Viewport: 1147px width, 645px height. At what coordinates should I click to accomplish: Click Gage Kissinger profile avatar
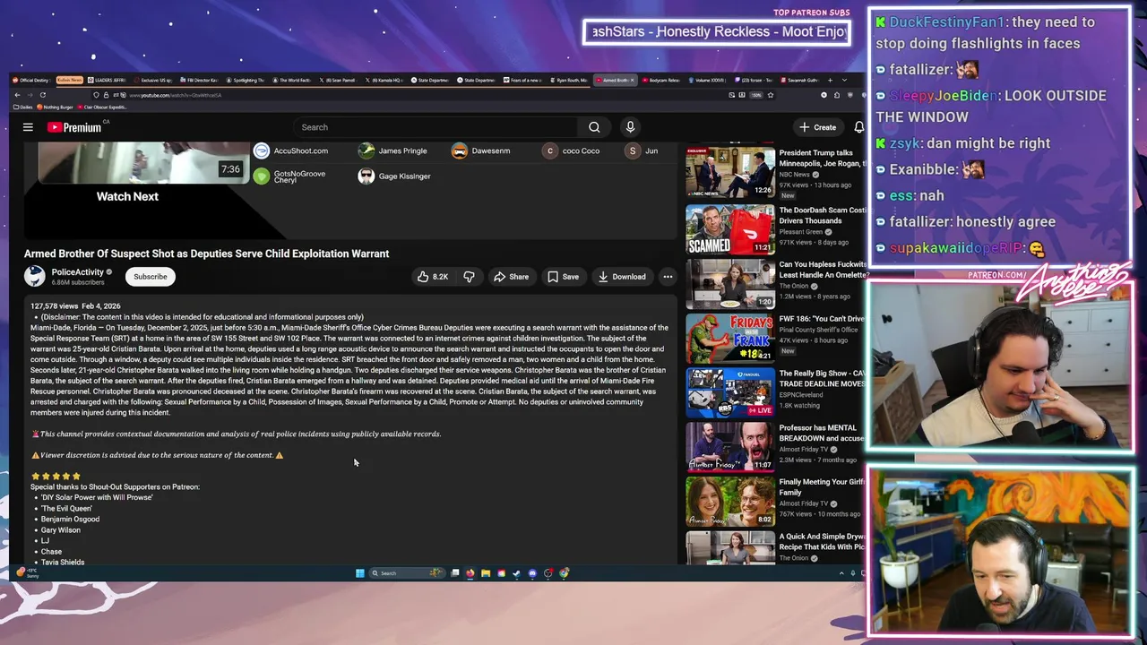coord(366,176)
